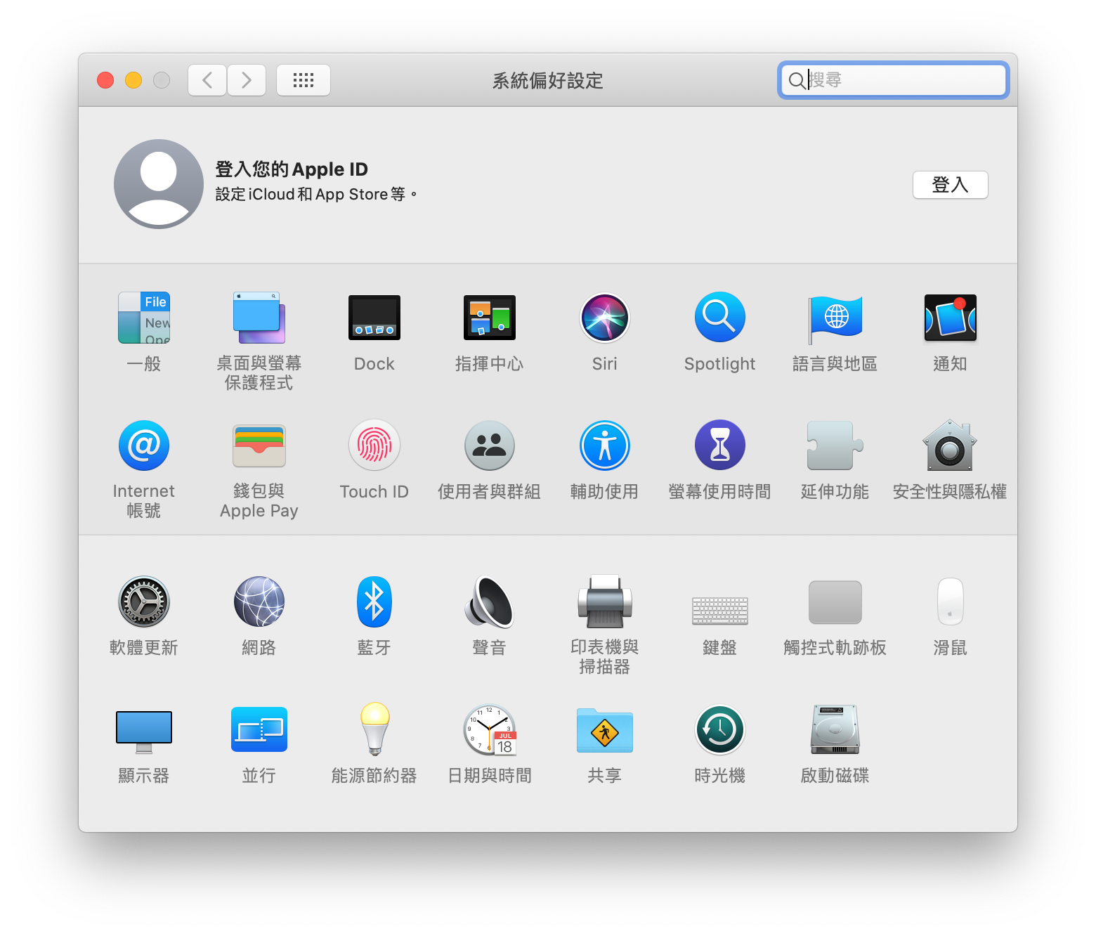Open Internet 帳號 preferences icon
1096x936 pixels.
coord(144,446)
